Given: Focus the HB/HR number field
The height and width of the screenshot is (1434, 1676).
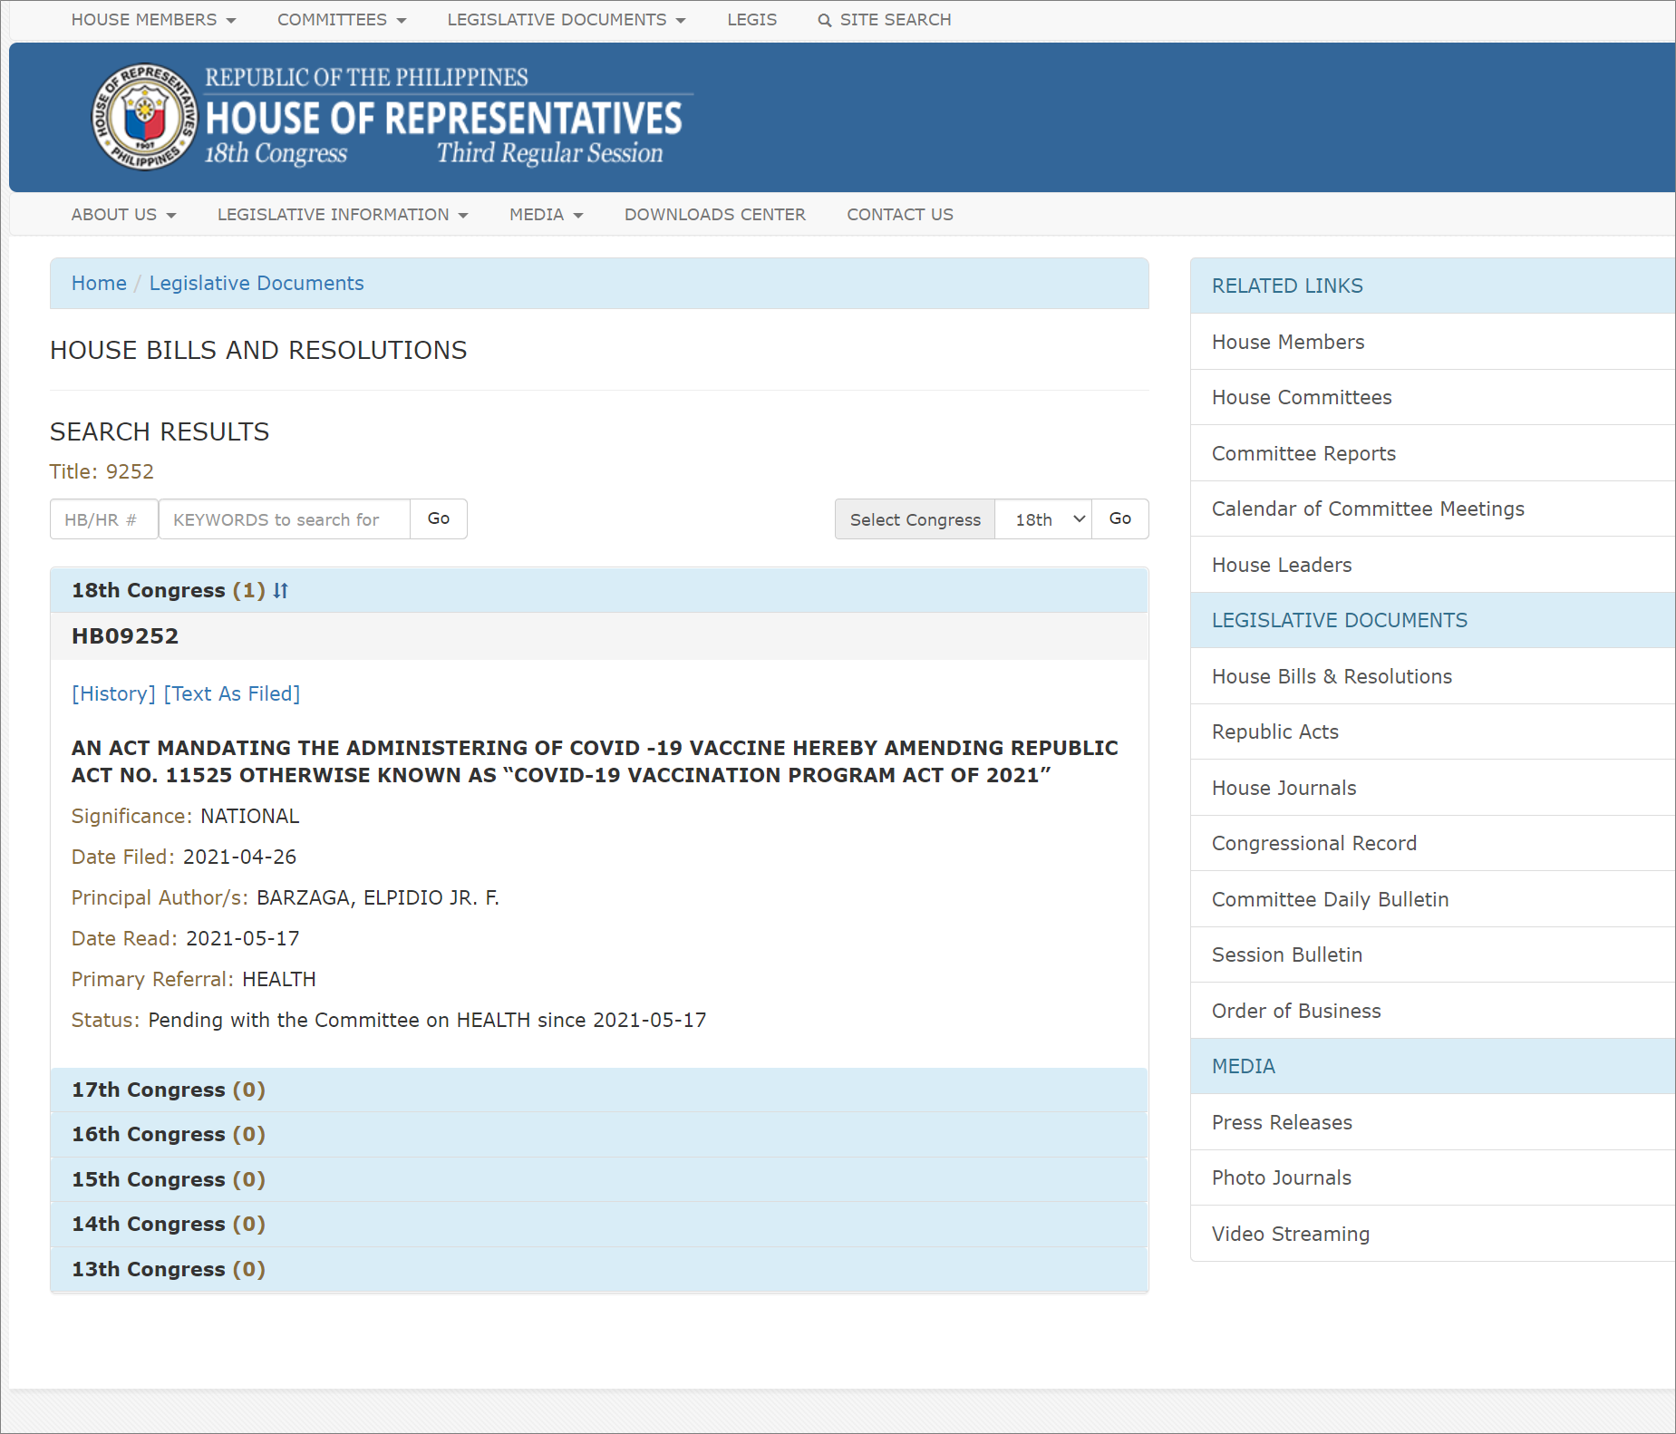Looking at the screenshot, I should (x=104, y=519).
